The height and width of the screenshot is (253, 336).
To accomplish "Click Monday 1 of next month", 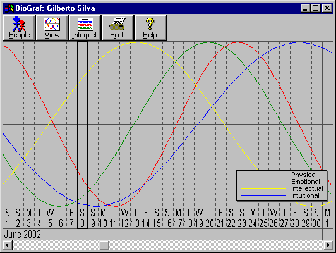I will (327, 218).
